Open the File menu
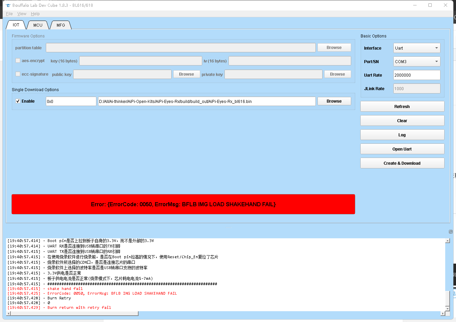 click(9, 14)
